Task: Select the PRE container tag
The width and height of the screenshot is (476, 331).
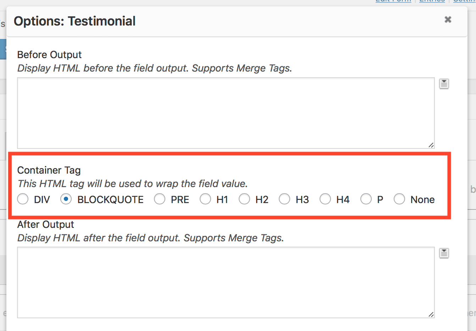Action: 160,199
